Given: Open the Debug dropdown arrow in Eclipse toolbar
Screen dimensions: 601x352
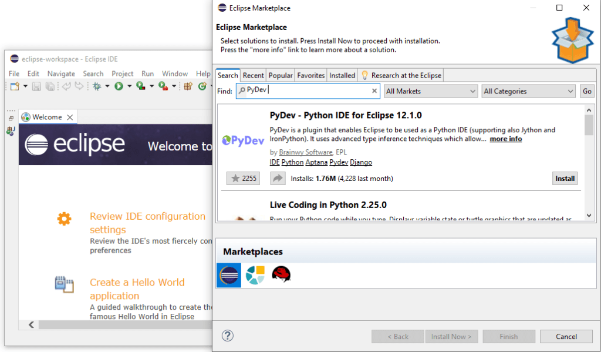Looking at the screenshot, I should [107, 86].
